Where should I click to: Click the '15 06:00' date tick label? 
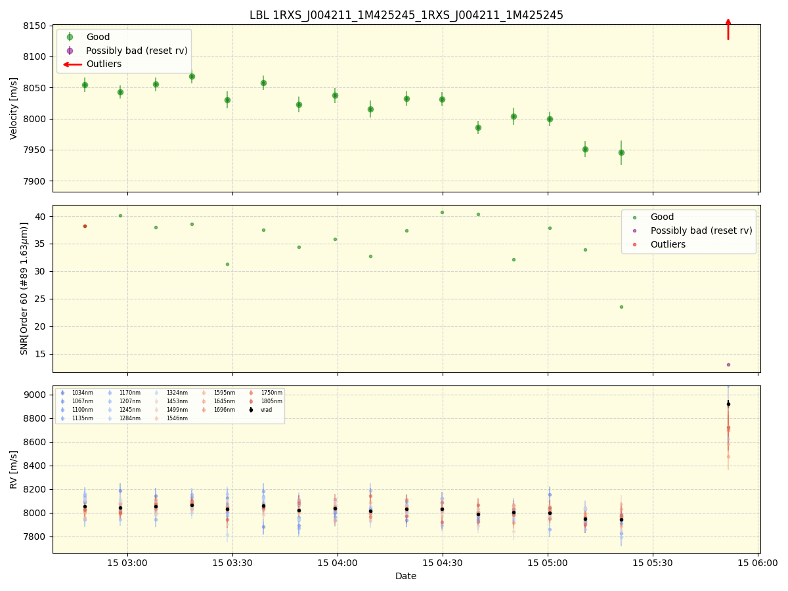pos(758,563)
